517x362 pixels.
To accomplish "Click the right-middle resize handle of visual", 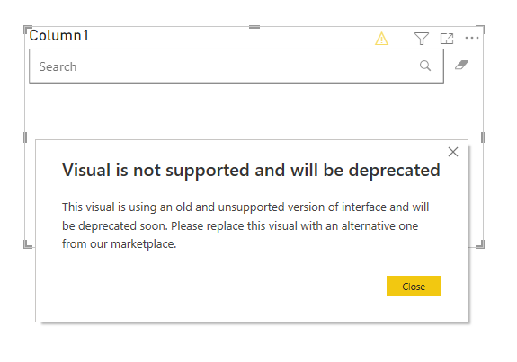I will (x=483, y=137).
